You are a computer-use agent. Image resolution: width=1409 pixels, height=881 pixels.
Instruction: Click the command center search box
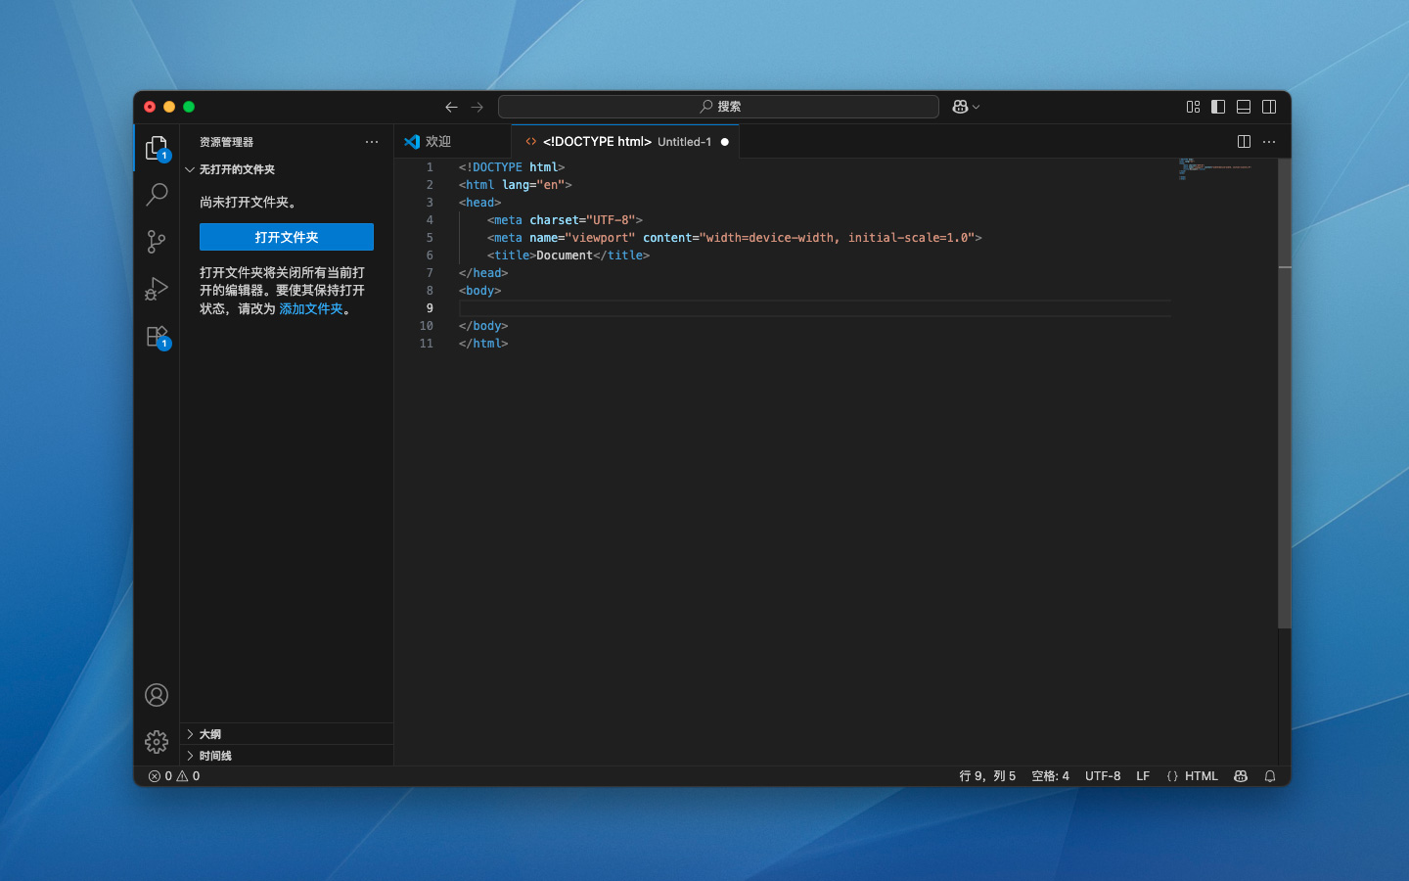718,107
